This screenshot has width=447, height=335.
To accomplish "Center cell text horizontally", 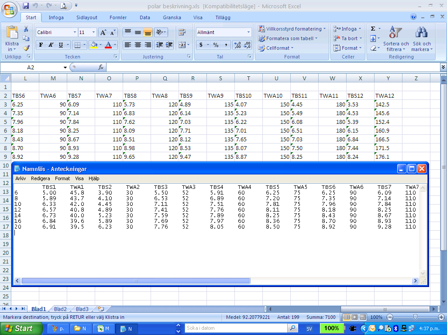I will coord(138,45).
